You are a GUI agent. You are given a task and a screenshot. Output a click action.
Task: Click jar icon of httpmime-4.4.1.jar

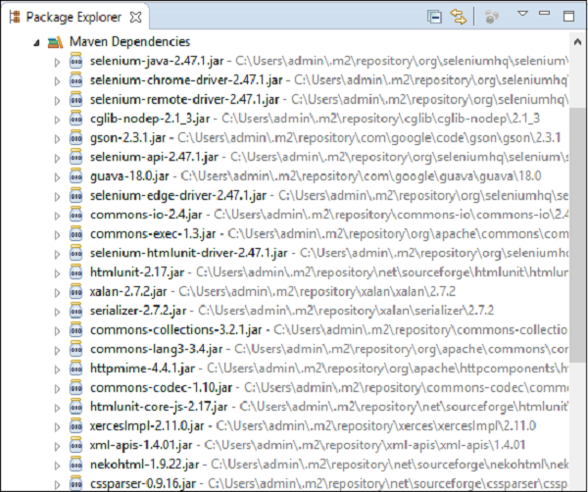pos(76,368)
